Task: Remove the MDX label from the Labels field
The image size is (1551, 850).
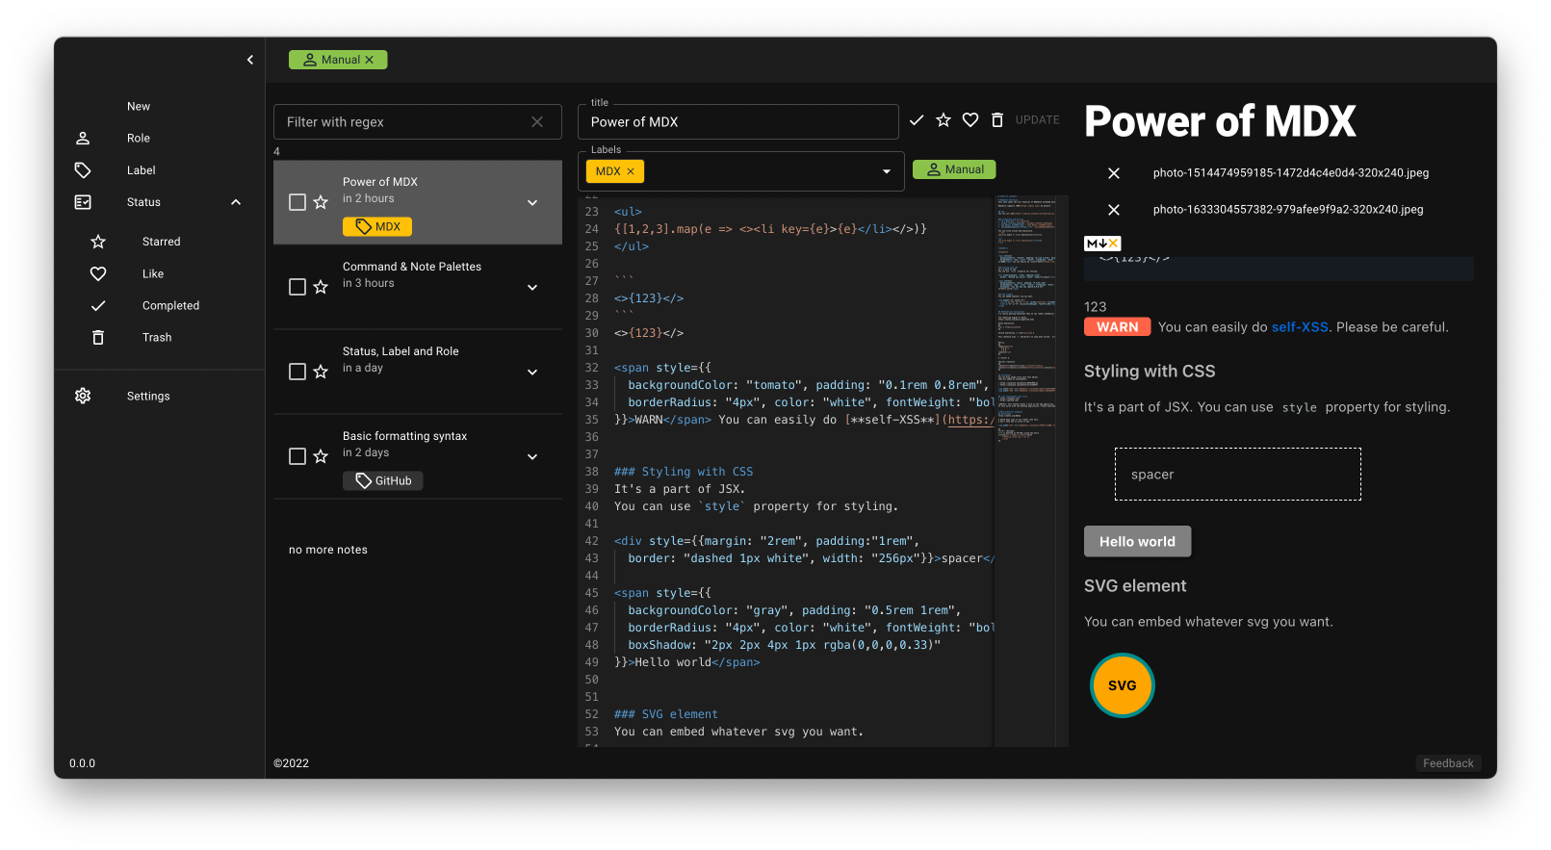Action: tap(631, 171)
